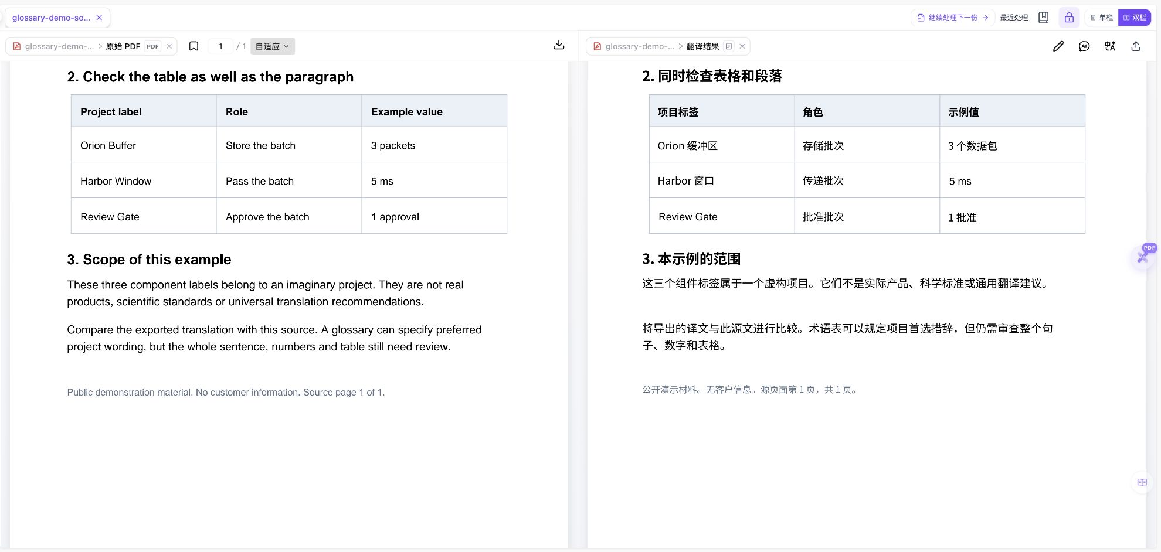Click the heading '2. 同时检查表格和段落'
The width and height of the screenshot is (1161, 552).
click(712, 76)
